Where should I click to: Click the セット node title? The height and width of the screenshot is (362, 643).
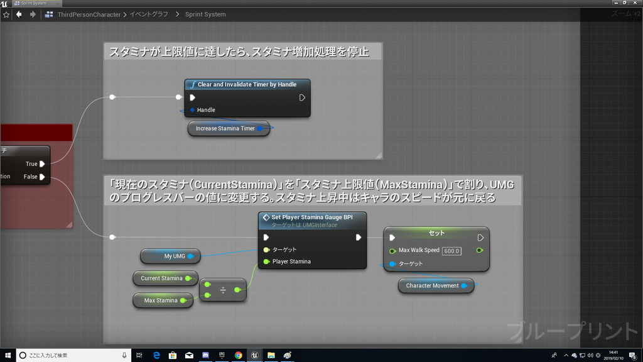(436, 233)
